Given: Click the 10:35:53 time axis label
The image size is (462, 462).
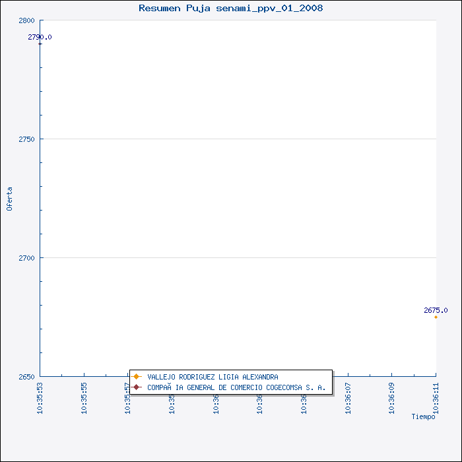Looking at the screenshot, I should tap(40, 397).
